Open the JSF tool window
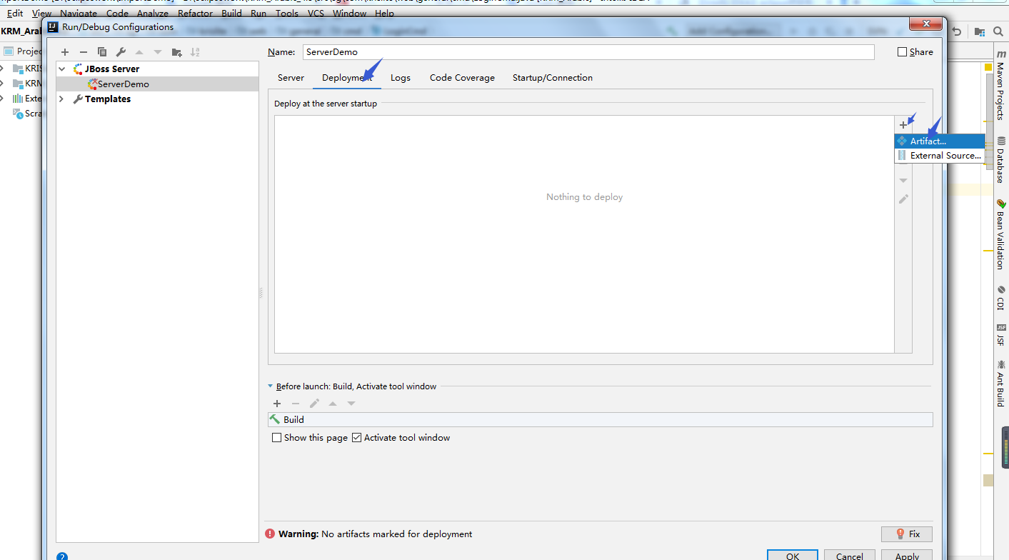The width and height of the screenshot is (1009, 560). coord(1000,336)
